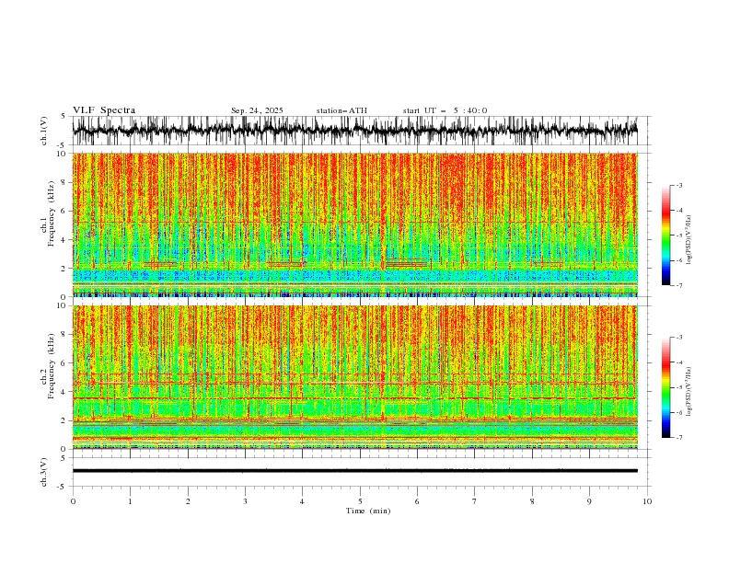Click the "10" kHz tick on ch.1 spectrogram
729x563 pixels.
point(64,154)
